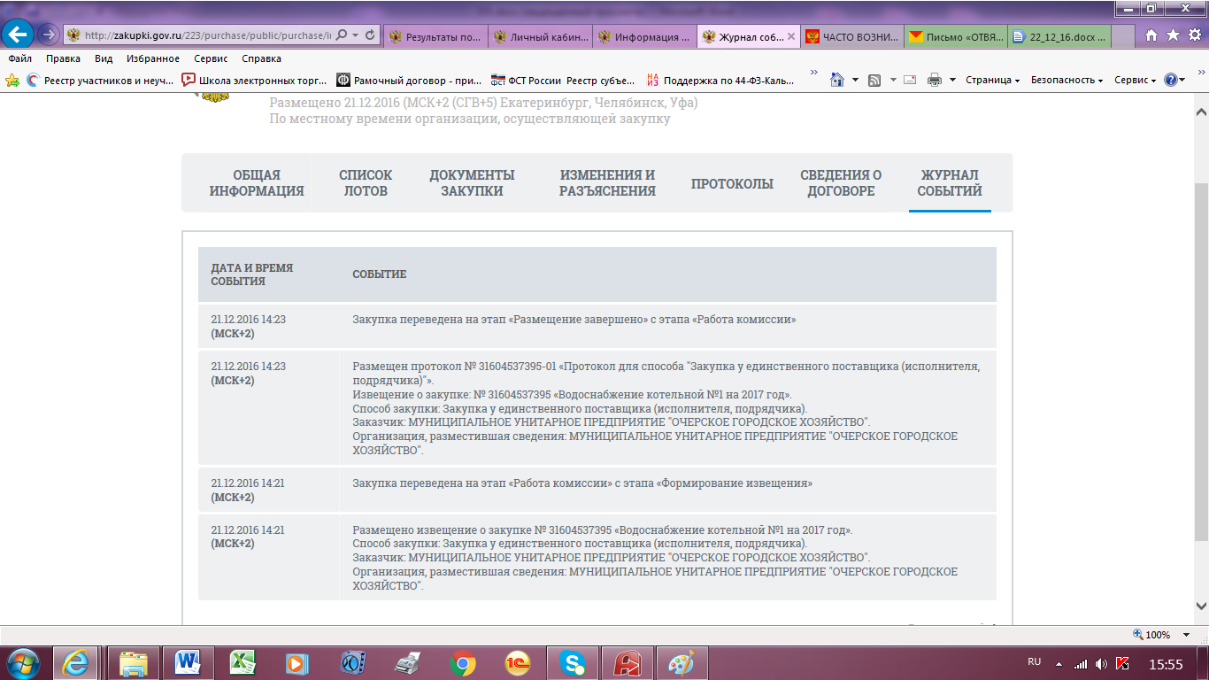Image resolution: width=1209 pixels, height=680 pixels.
Task: Expand the Безопасность dropdown menu
Action: click(1067, 80)
